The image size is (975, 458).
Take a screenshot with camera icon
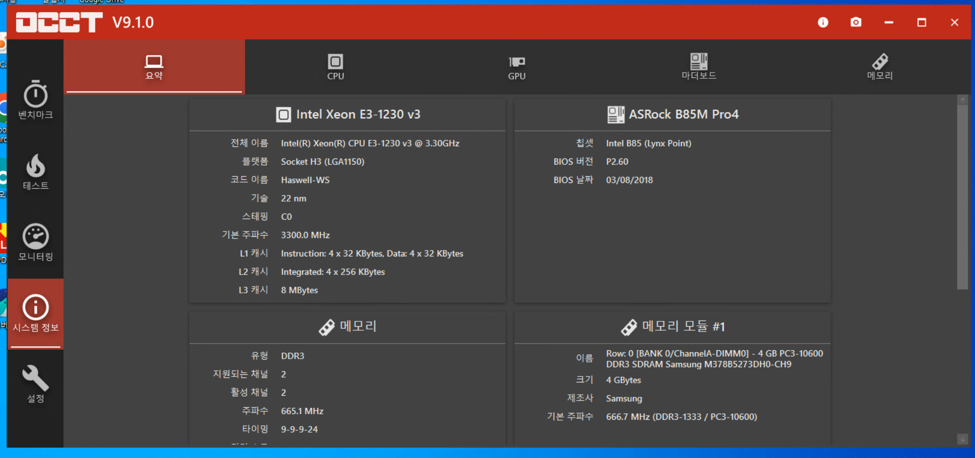click(856, 22)
